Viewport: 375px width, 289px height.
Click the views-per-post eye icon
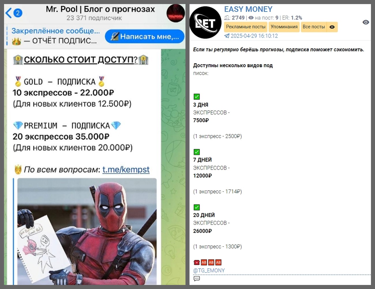[x=251, y=18]
